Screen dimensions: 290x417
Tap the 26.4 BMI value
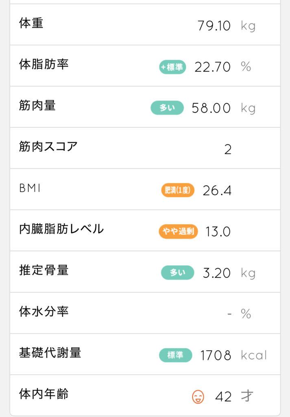pyautogui.click(x=217, y=191)
